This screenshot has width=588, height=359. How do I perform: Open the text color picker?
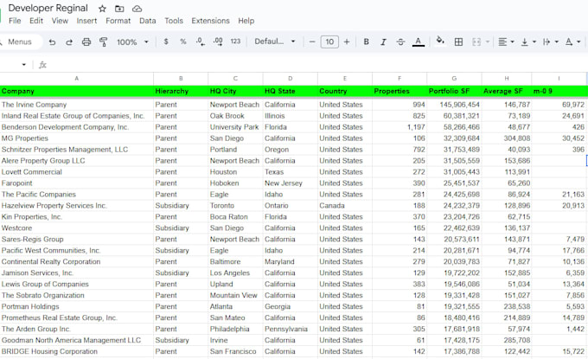coord(419,42)
